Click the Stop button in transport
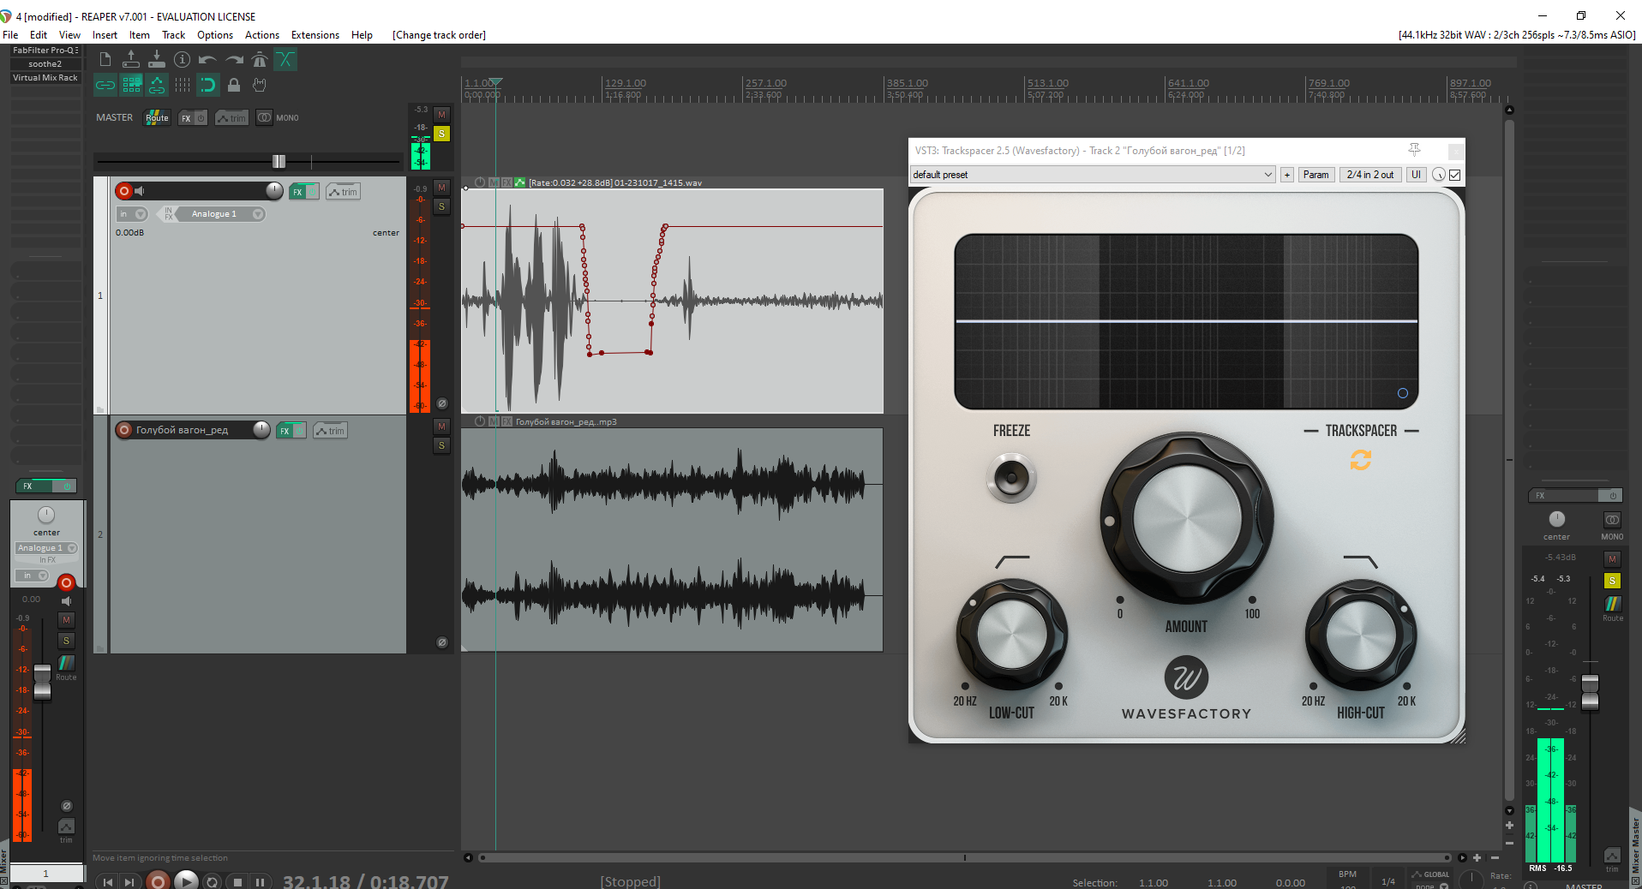Screen dimensions: 1642x889 (x=238, y=881)
